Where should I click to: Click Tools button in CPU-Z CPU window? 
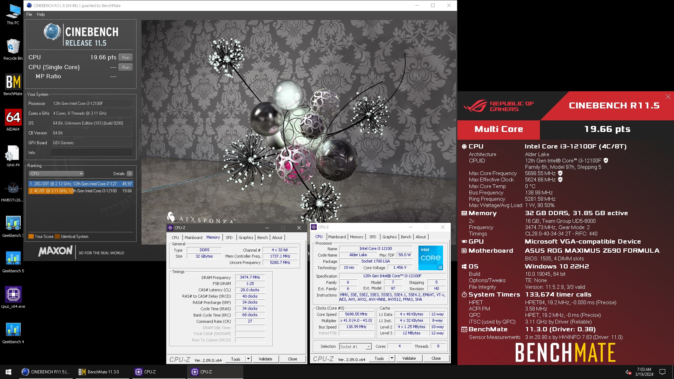click(379, 358)
